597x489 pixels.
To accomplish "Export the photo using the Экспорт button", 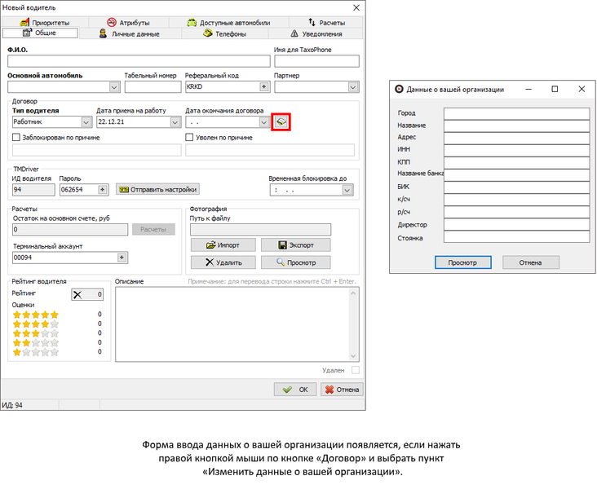I will [295, 244].
